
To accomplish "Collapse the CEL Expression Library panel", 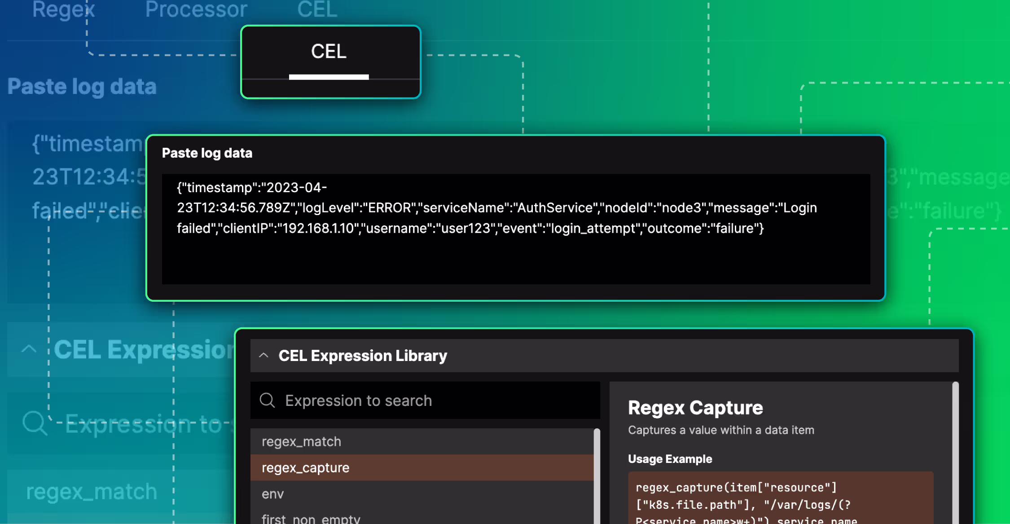I will (263, 355).
